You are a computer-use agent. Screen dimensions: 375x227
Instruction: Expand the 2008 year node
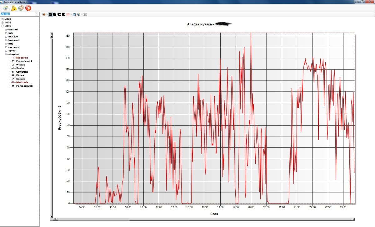click(2, 19)
